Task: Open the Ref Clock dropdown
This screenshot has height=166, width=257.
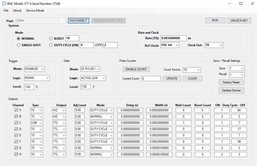Action: click(x=170, y=45)
